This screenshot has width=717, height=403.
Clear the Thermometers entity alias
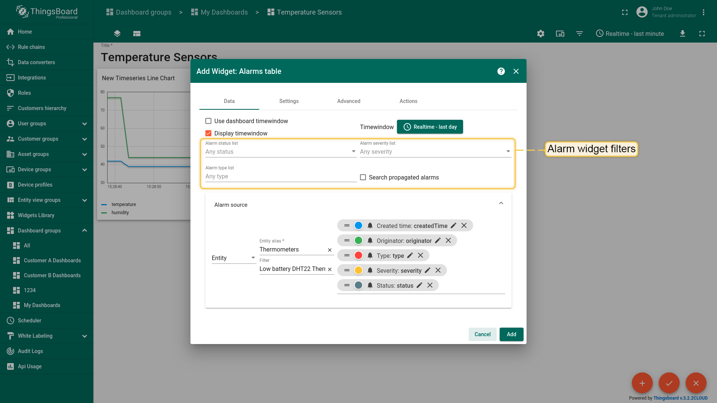(x=330, y=250)
